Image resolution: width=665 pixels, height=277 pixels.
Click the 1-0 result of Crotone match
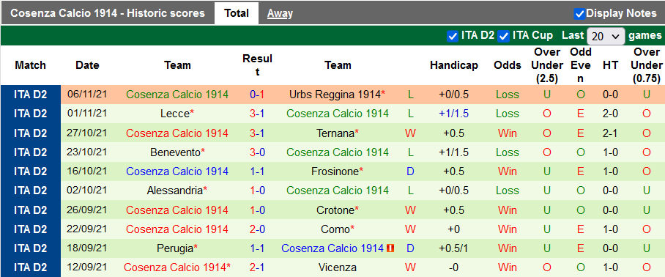pos(258,210)
